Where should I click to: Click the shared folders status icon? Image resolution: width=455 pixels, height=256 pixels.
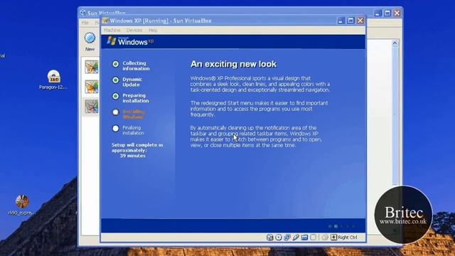304,238
